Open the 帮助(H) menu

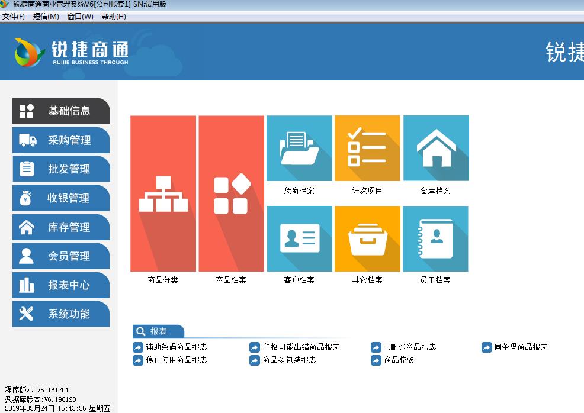pyautogui.click(x=114, y=17)
